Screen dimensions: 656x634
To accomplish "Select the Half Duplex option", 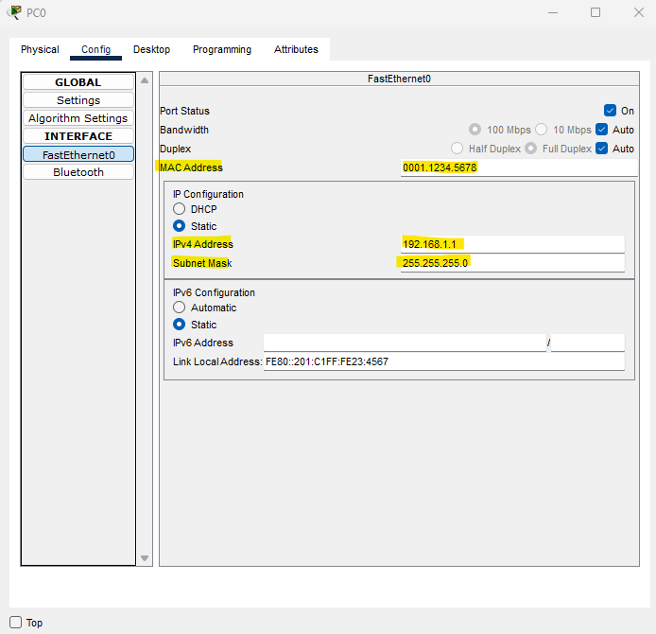I will point(457,149).
